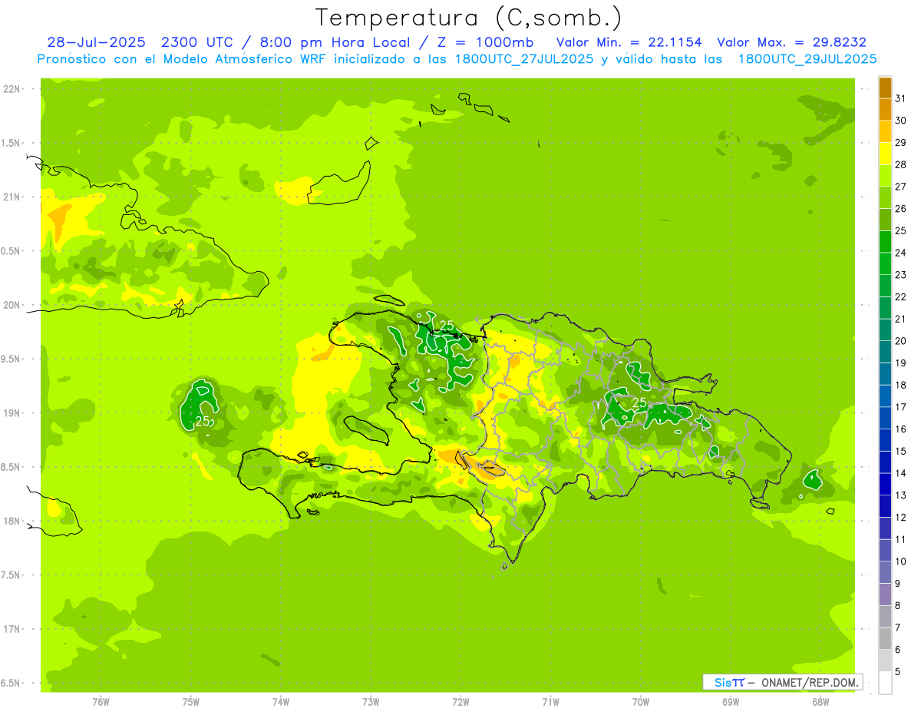Click the 'SisTT – ONAMET/REP.DOM.' credit label

coord(782,682)
